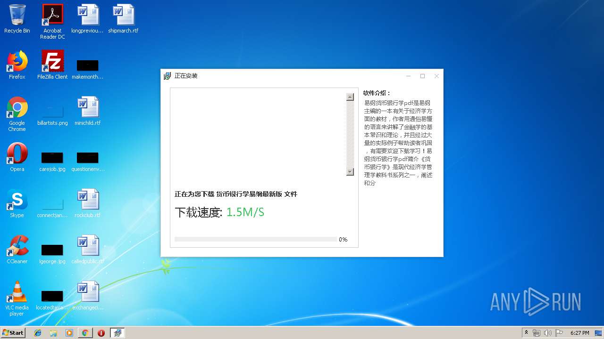This screenshot has height=339, width=604.
Task: Minimize the 正在安装 installer window
Action: click(x=409, y=76)
